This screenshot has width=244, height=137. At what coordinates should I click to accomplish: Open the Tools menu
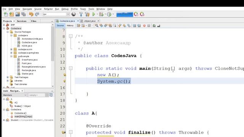click(91, 9)
